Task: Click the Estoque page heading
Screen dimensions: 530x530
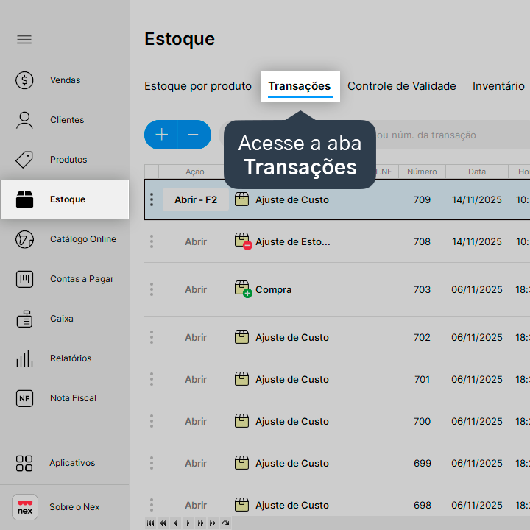Action: pos(180,39)
